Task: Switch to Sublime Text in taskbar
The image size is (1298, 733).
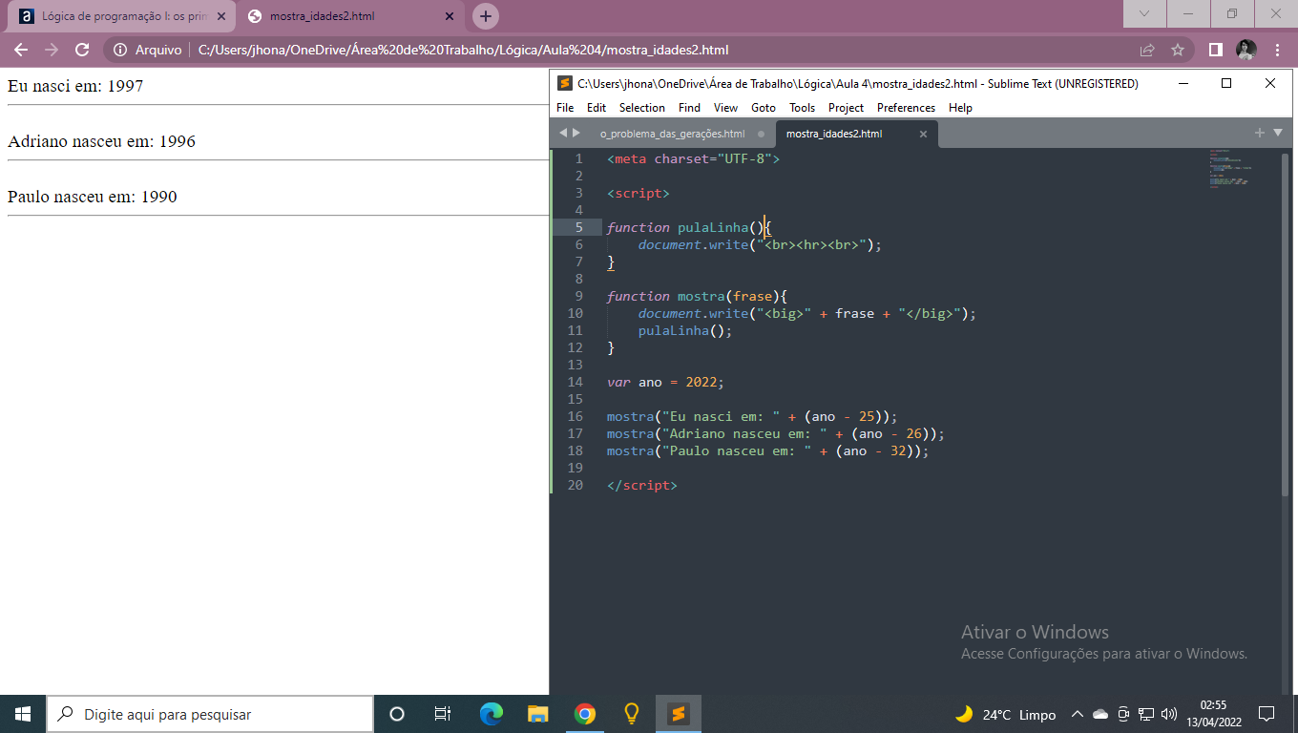Action: pos(679,714)
